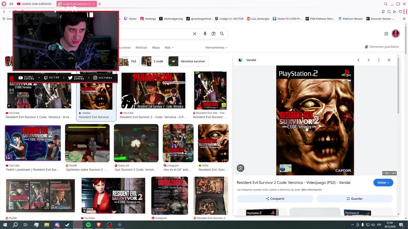The height and width of the screenshot is (229, 408).
Task: Open Spotify from the taskbar
Action: 88,225
